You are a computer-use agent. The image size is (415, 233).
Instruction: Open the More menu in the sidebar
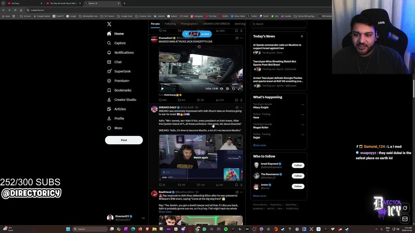tap(114, 128)
